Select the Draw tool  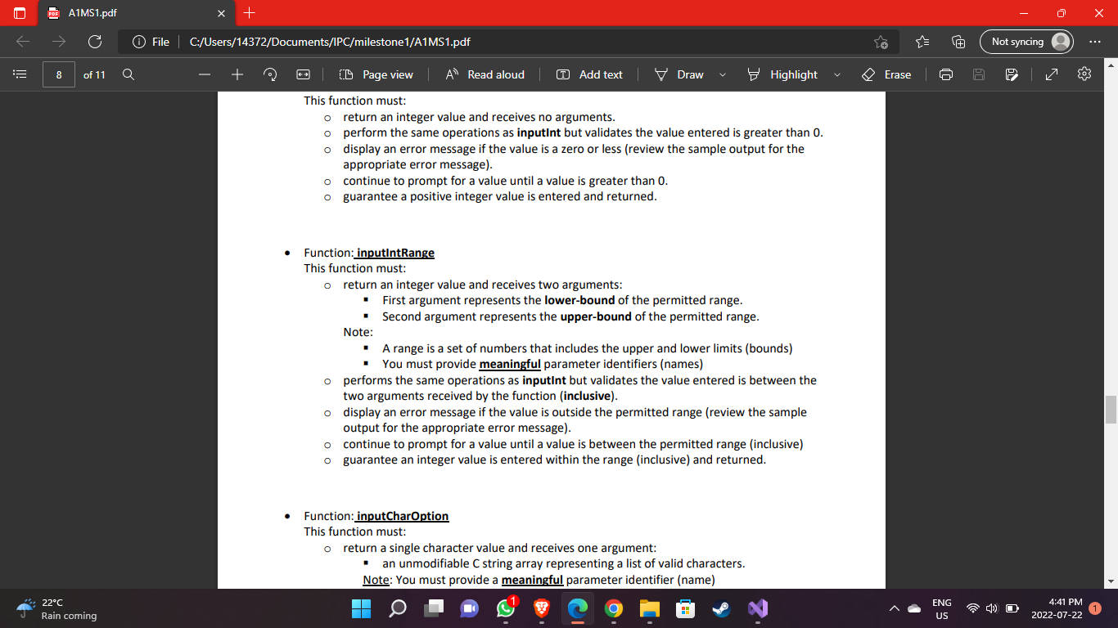tap(679, 74)
